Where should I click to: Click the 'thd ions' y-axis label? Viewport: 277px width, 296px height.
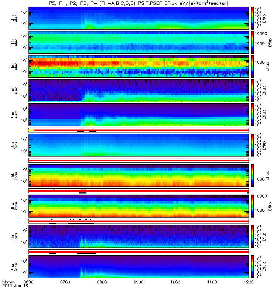click(14, 236)
